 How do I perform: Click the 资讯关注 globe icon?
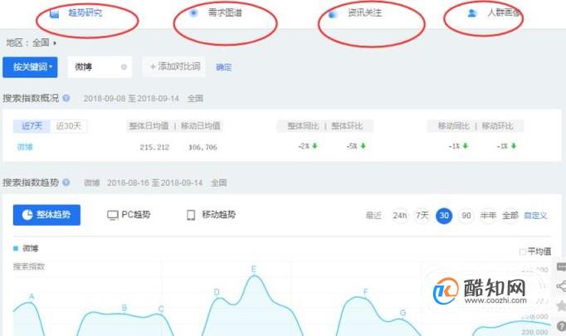(333, 14)
